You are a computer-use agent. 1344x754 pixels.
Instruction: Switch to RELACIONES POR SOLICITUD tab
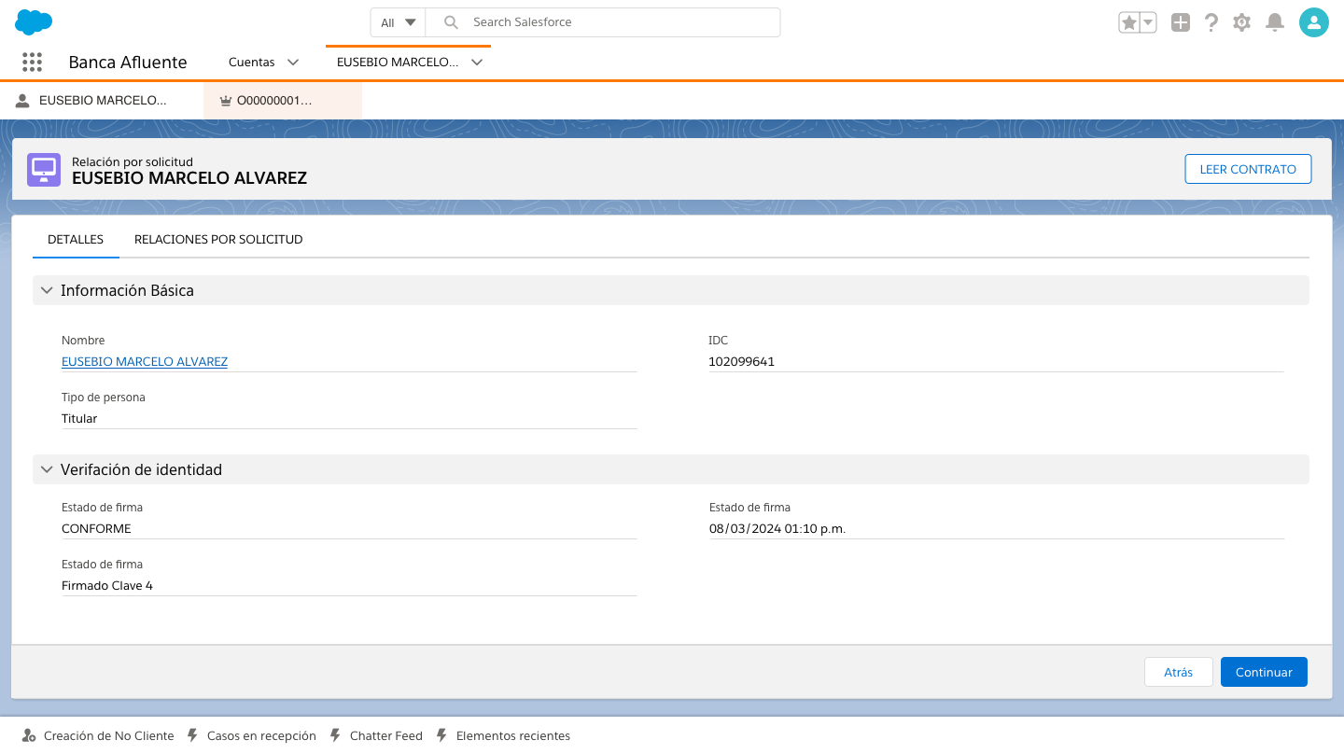218,240
